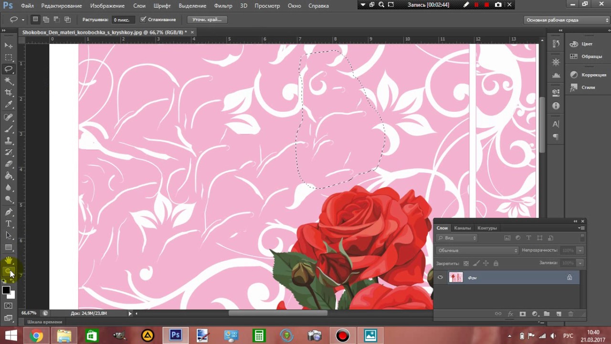Select the Clone Stamp tool
The height and width of the screenshot is (344, 611).
click(x=9, y=140)
